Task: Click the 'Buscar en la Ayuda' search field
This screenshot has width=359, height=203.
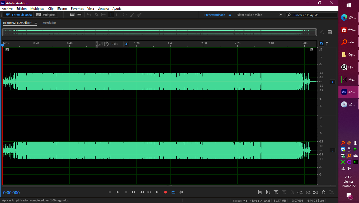Action: pyautogui.click(x=311, y=15)
